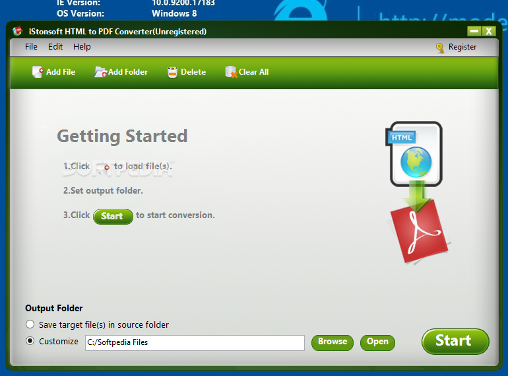Image resolution: width=508 pixels, height=376 pixels.
Task: Click the Delete label in toolbar
Action: pyautogui.click(x=193, y=72)
